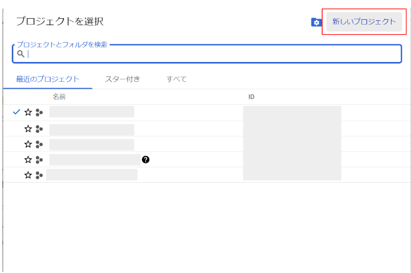Click the project icon beside the help icon row
This screenshot has height=273, width=411.
(x=39, y=160)
